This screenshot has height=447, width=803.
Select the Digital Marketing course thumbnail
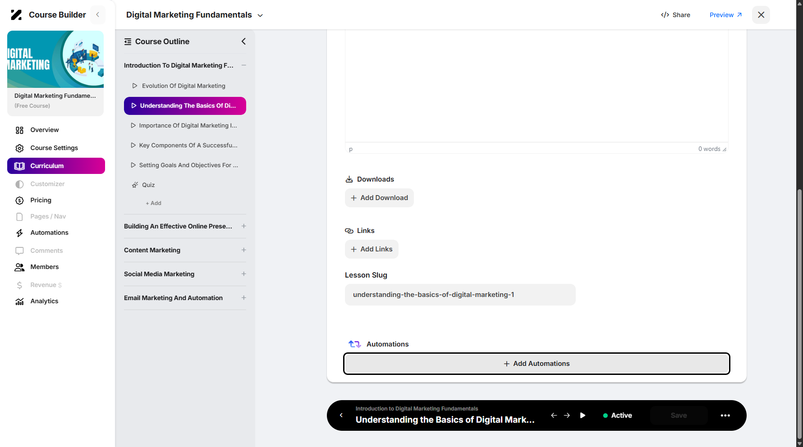55,59
